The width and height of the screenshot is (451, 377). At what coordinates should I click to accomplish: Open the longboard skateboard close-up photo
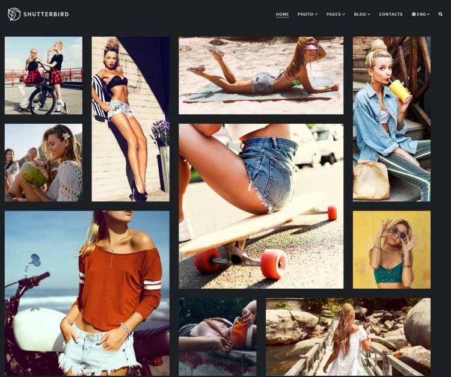pos(261,206)
